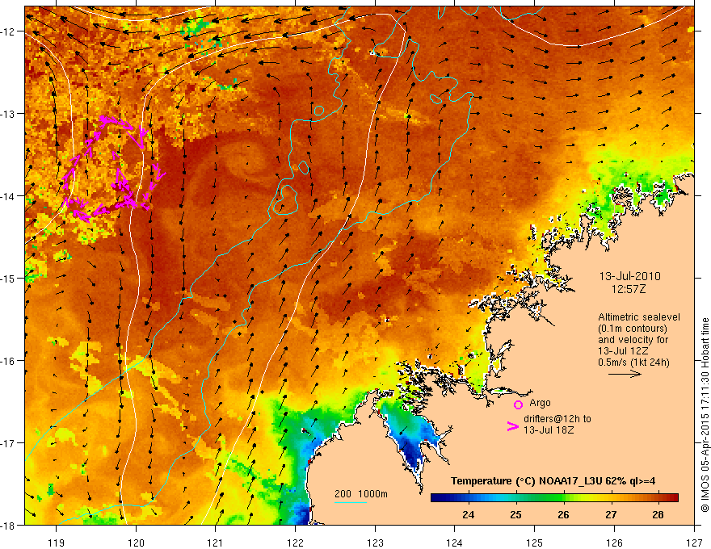Image resolution: width=711 pixels, height=549 pixels.
Task: Click the longitude axis label 120
Action: [136, 543]
